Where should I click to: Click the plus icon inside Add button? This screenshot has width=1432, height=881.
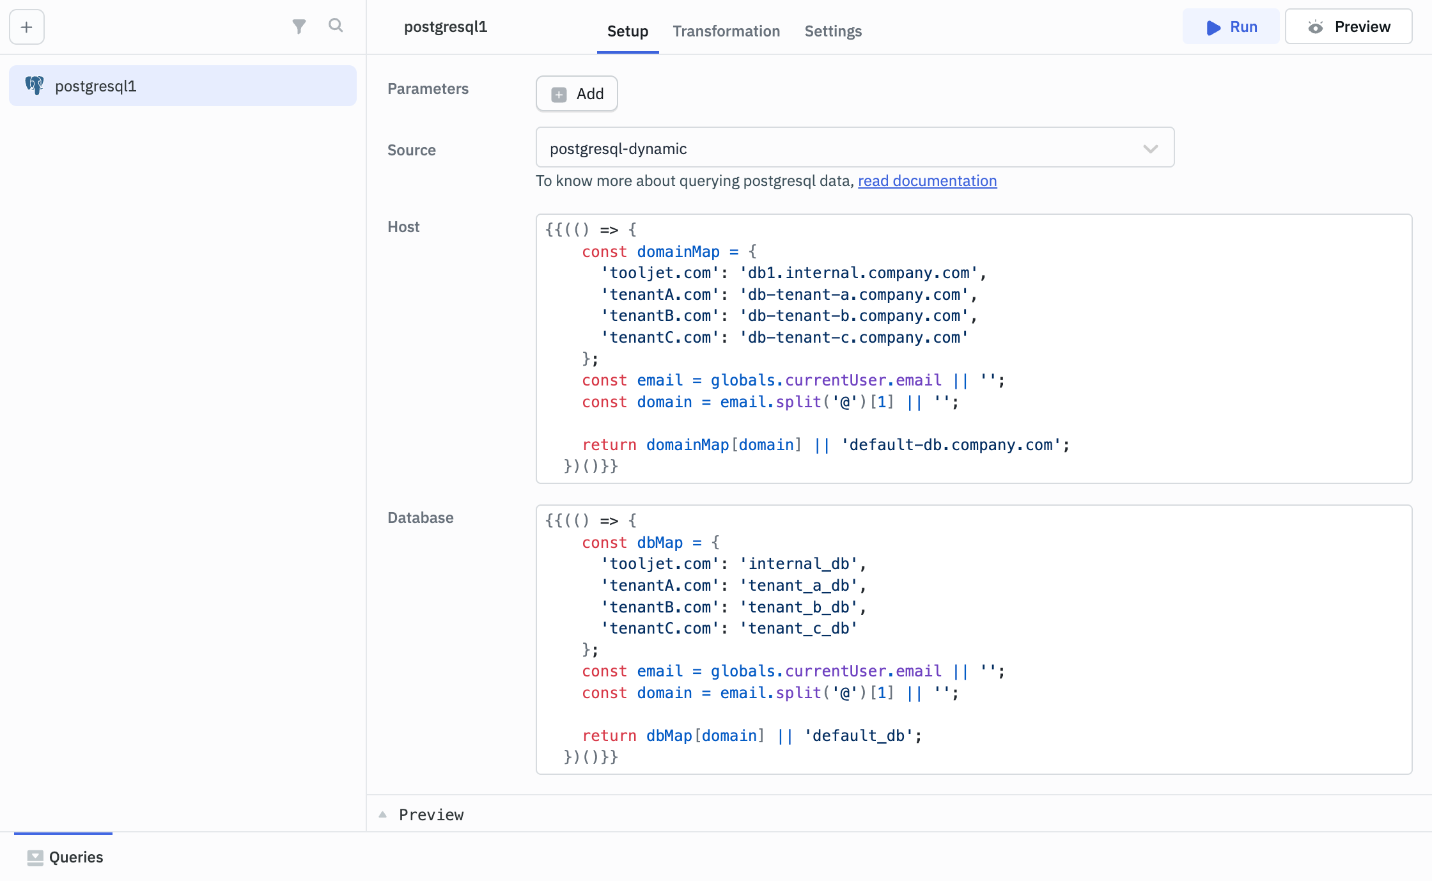tap(559, 95)
